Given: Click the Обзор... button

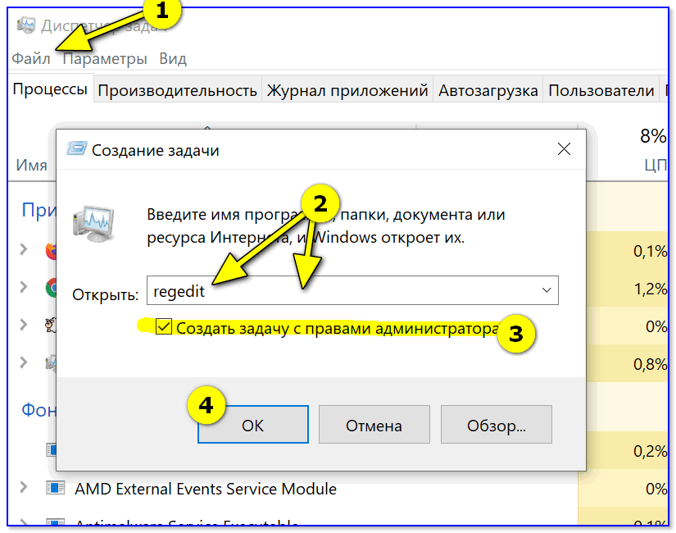Looking at the screenshot, I should pos(497,425).
